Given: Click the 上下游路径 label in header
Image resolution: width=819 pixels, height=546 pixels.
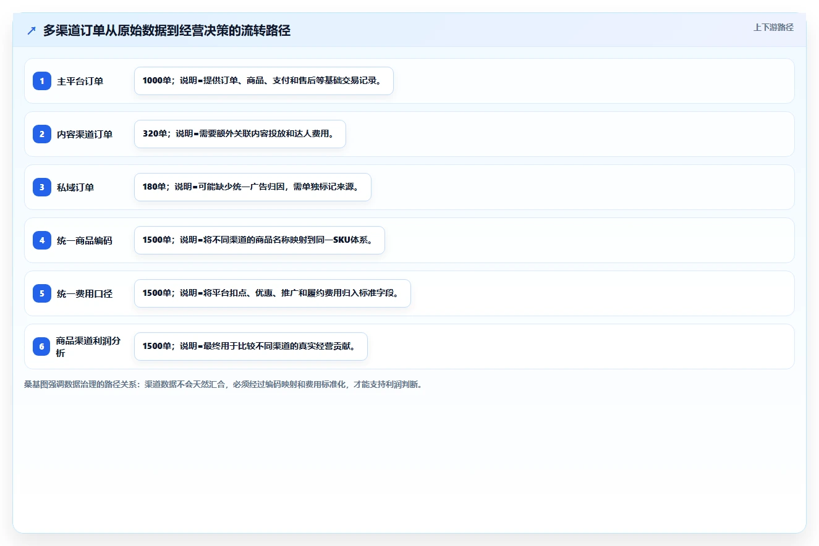Looking at the screenshot, I should [773, 27].
